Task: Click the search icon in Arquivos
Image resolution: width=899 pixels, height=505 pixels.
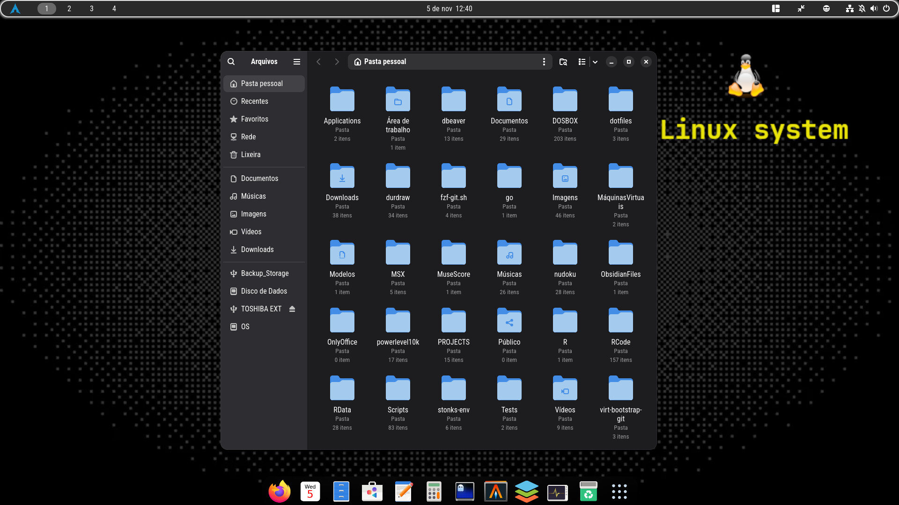Action: 231,62
